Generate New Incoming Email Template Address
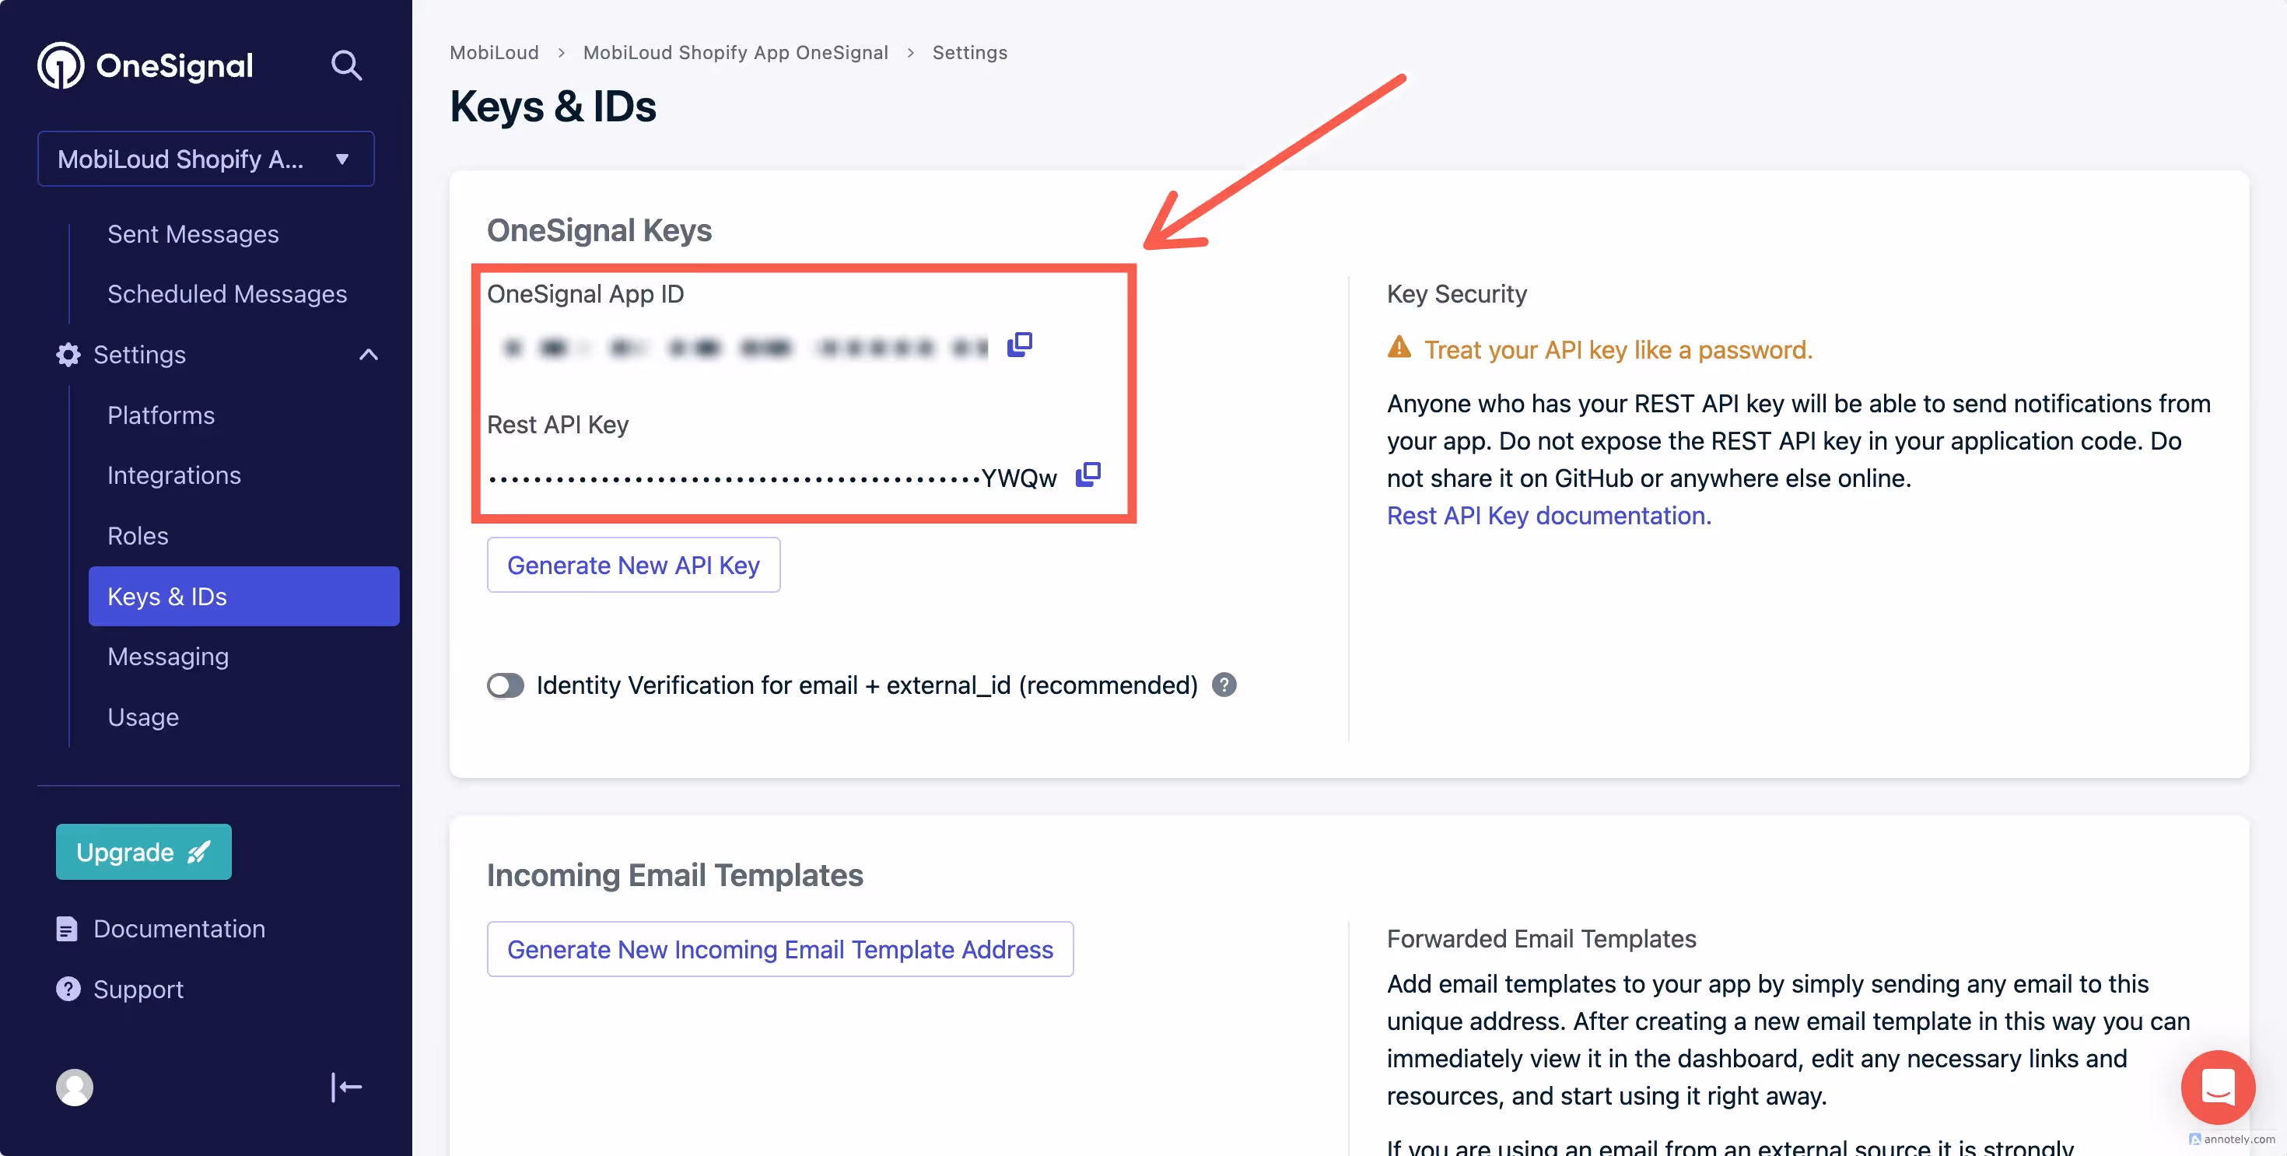Viewport: 2287px width, 1156px height. coord(779,949)
